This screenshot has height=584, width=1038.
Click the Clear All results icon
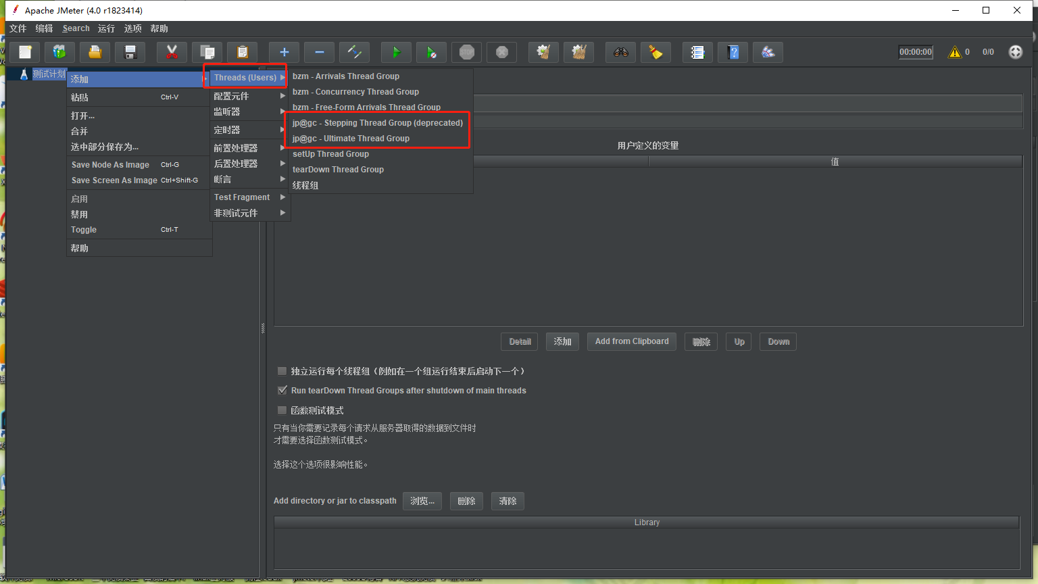[x=579, y=52]
